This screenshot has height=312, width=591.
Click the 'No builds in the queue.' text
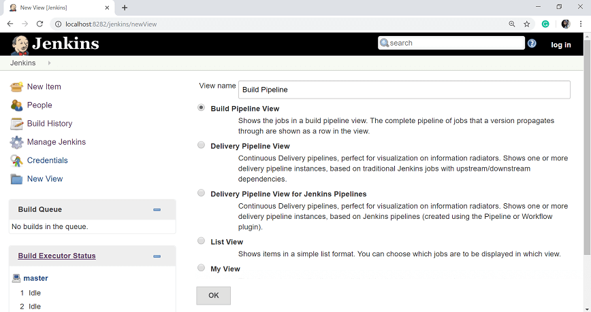50,226
